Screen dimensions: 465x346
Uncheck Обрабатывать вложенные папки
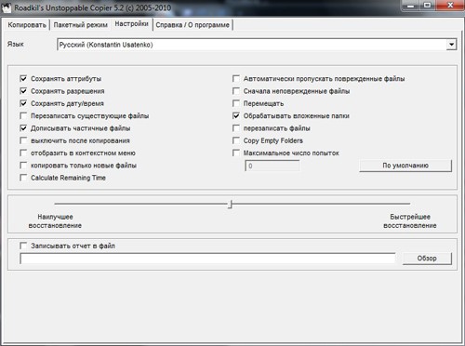(236, 115)
